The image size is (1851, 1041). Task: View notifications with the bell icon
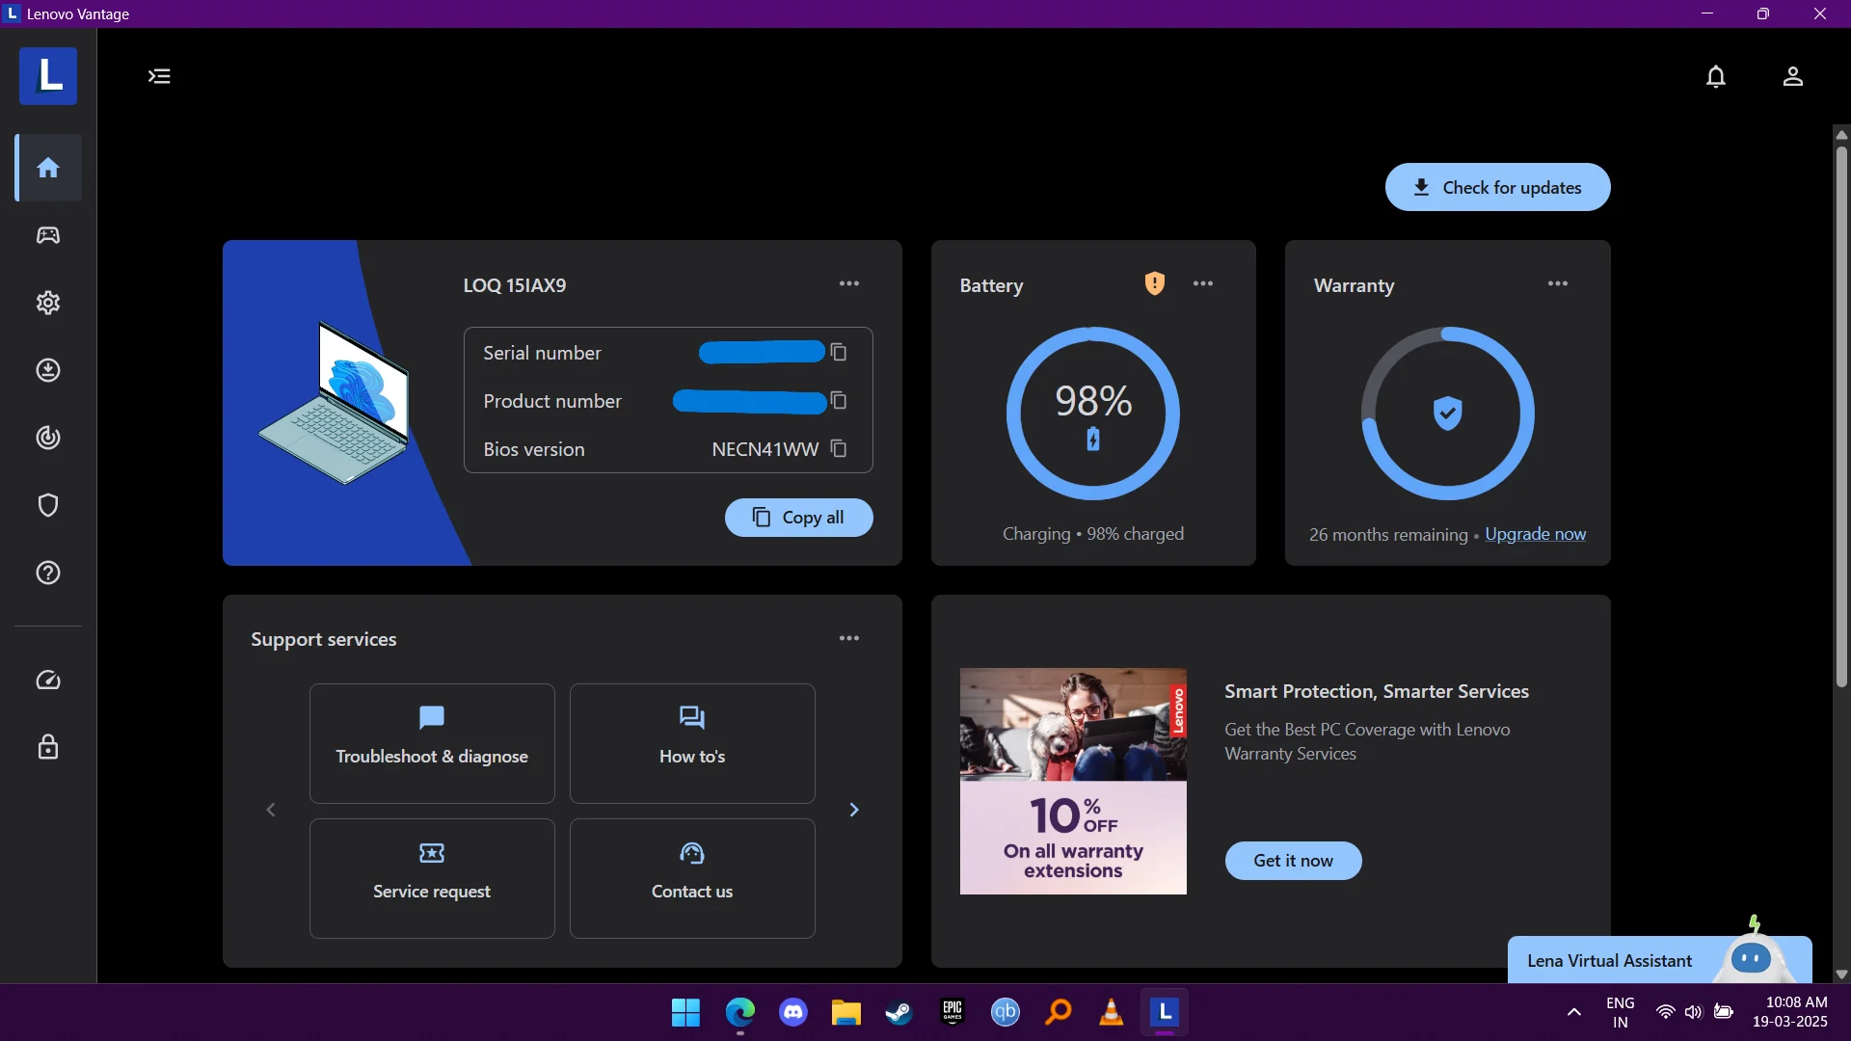click(x=1717, y=76)
